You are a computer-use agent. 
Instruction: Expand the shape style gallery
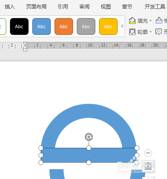tap(122, 26)
